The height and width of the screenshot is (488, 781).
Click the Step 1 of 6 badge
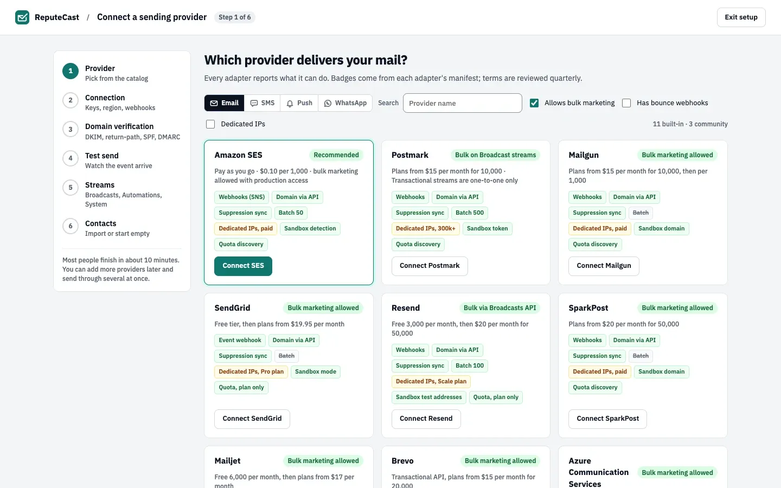235,17
